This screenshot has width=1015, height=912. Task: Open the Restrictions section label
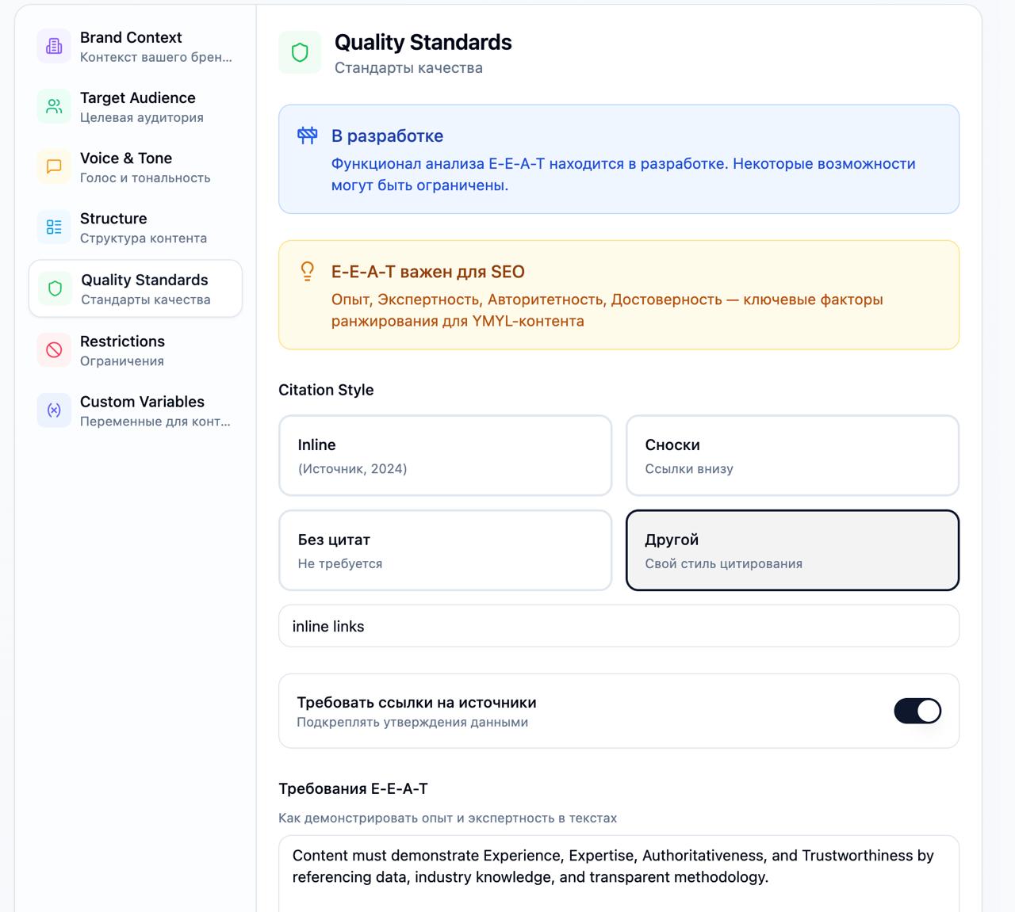click(122, 342)
